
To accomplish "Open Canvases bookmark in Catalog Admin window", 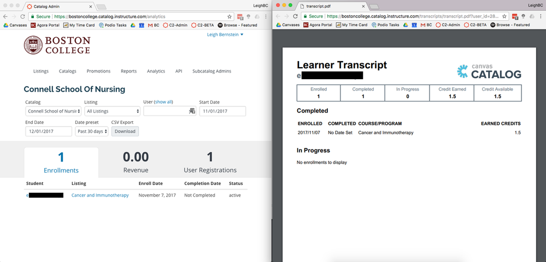I will click(15, 25).
